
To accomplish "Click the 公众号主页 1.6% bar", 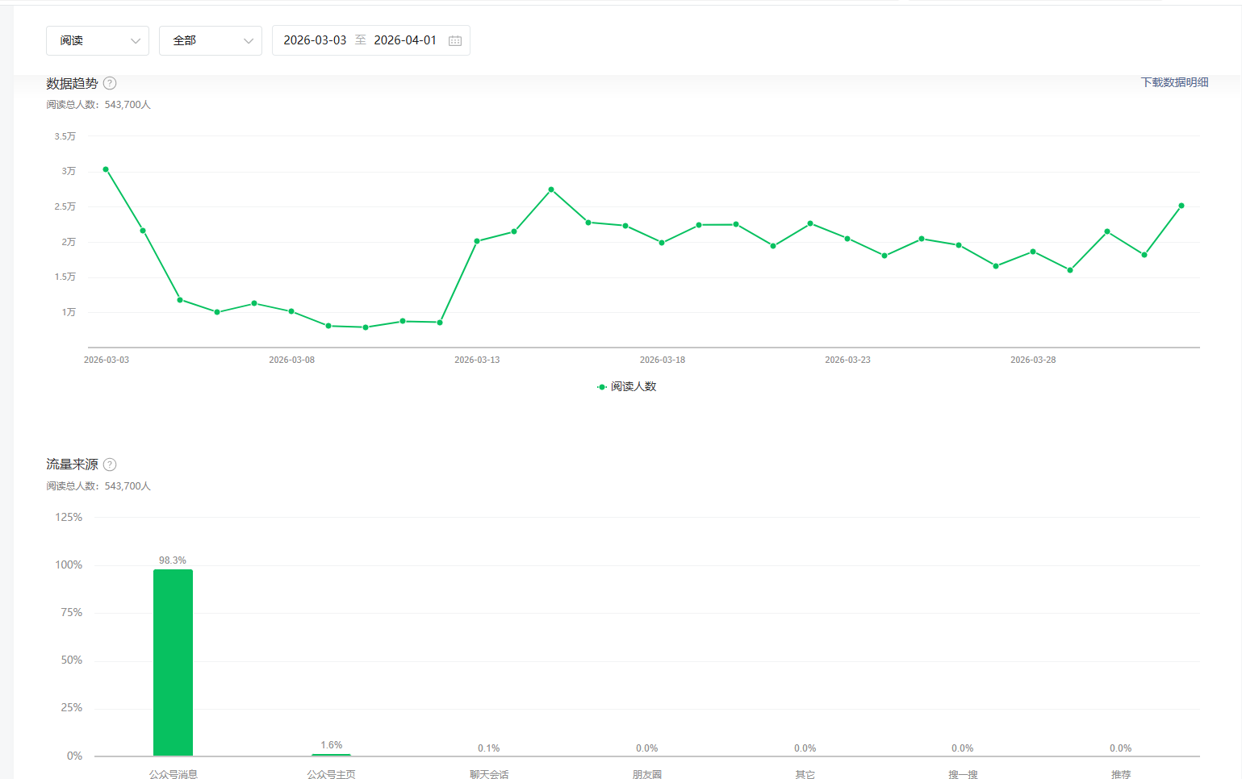I will pyautogui.click(x=331, y=754).
